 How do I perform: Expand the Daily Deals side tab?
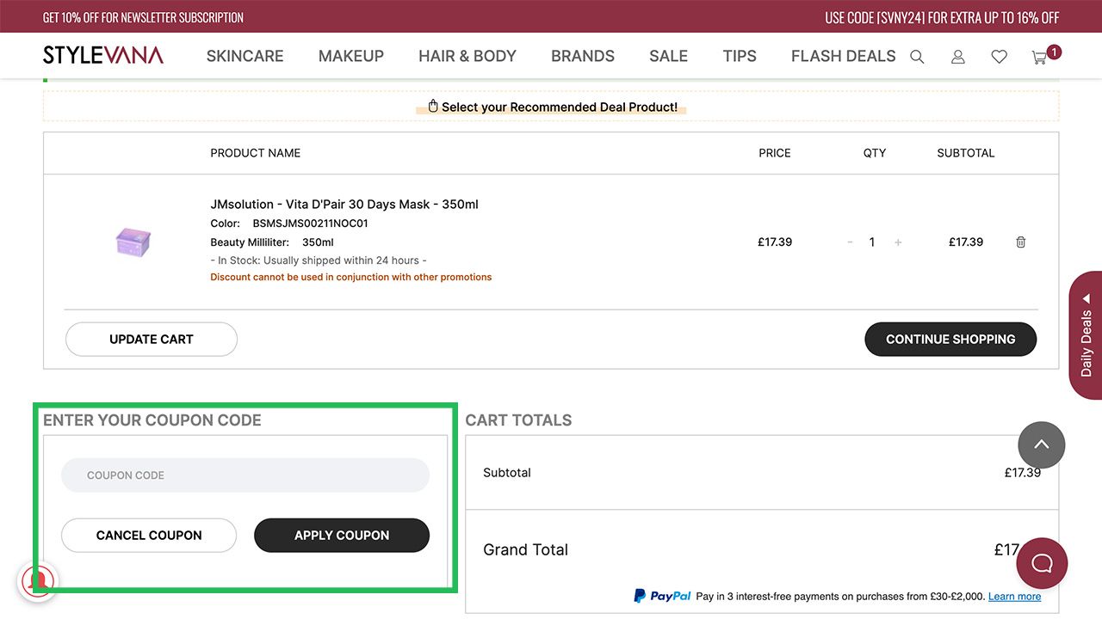[x=1086, y=335]
